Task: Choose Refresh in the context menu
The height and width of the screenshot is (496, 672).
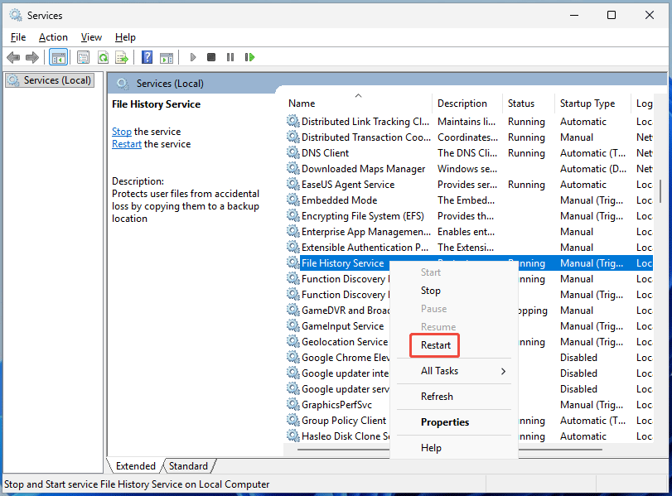Action: point(454,397)
